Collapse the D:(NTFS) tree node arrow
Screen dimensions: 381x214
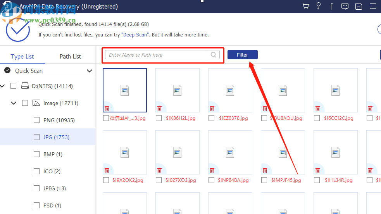click(3, 86)
